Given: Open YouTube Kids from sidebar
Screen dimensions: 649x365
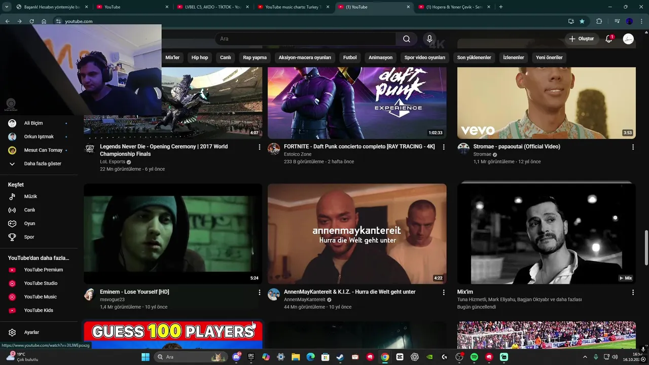Looking at the screenshot, I should click(x=39, y=310).
